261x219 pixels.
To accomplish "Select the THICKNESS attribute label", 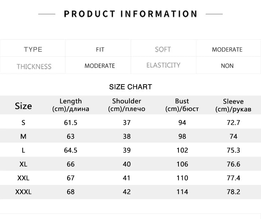I will 34,66.
